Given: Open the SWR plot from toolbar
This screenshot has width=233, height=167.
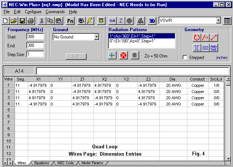Looking at the screenshot, I should tap(112, 21).
